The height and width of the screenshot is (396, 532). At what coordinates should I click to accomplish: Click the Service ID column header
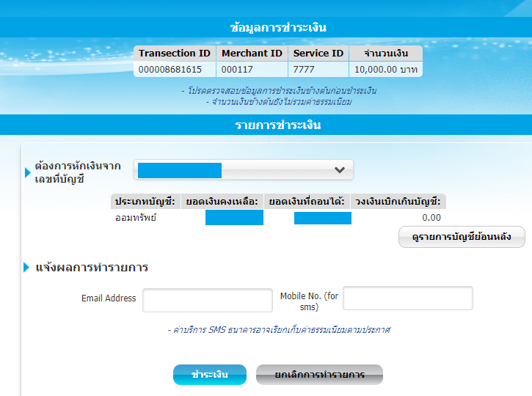point(318,54)
